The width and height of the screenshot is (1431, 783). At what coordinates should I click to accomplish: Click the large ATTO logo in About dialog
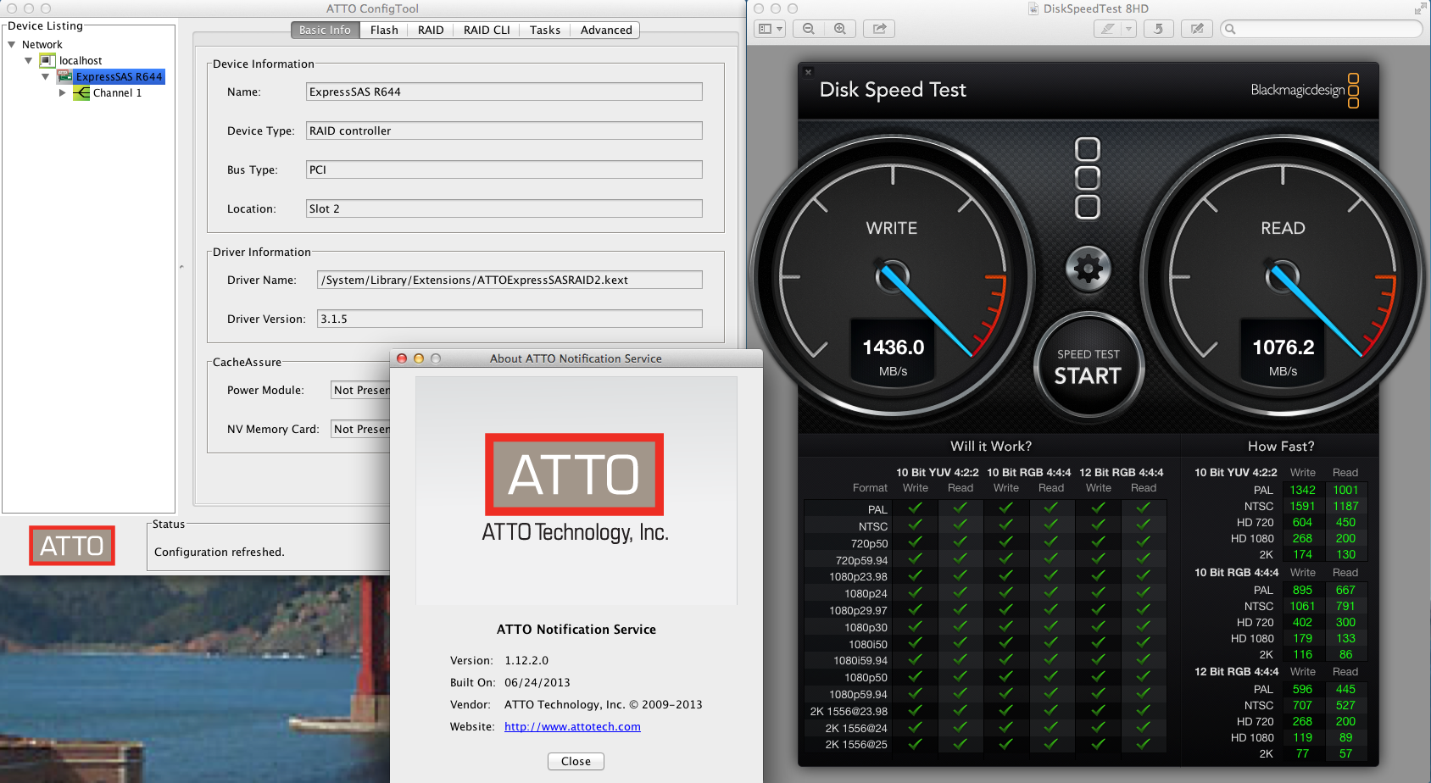point(574,475)
